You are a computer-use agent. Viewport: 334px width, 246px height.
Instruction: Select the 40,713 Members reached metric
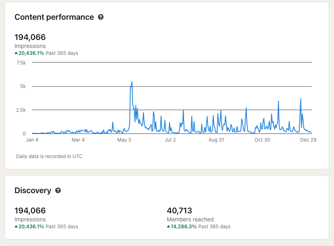coord(180,211)
